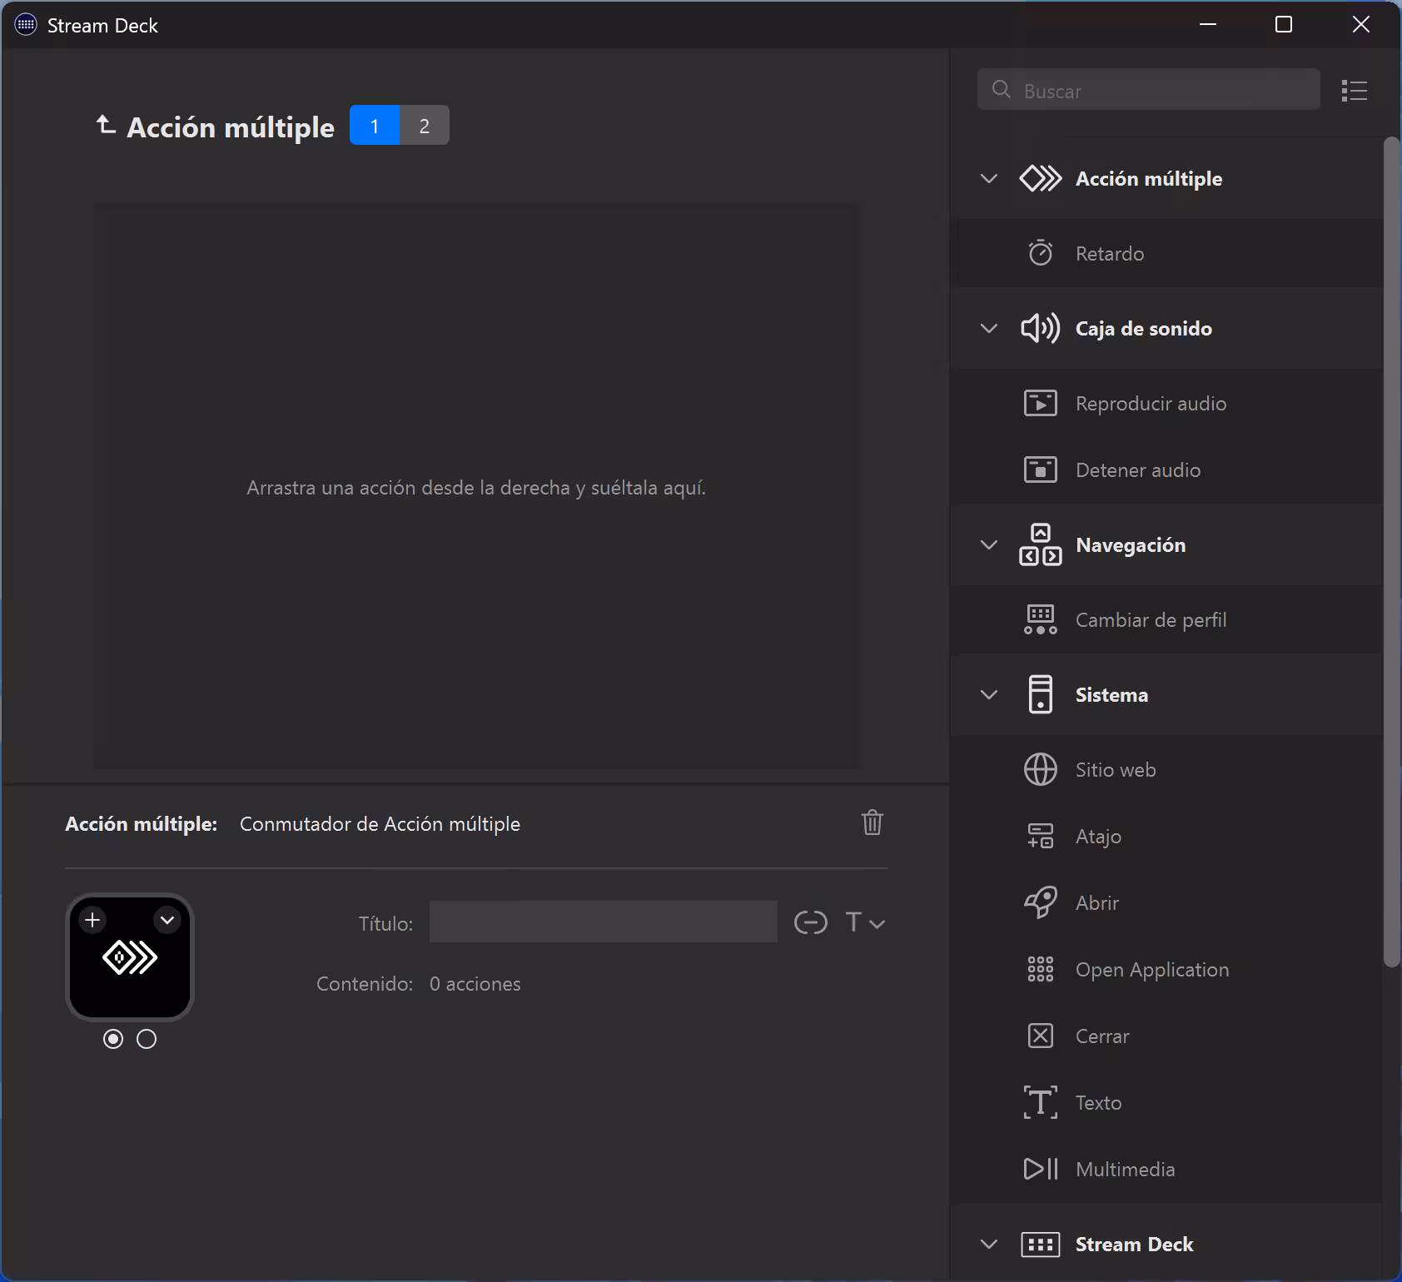Click the Sistema computer icon
Image resolution: width=1402 pixels, height=1282 pixels.
tap(1041, 694)
